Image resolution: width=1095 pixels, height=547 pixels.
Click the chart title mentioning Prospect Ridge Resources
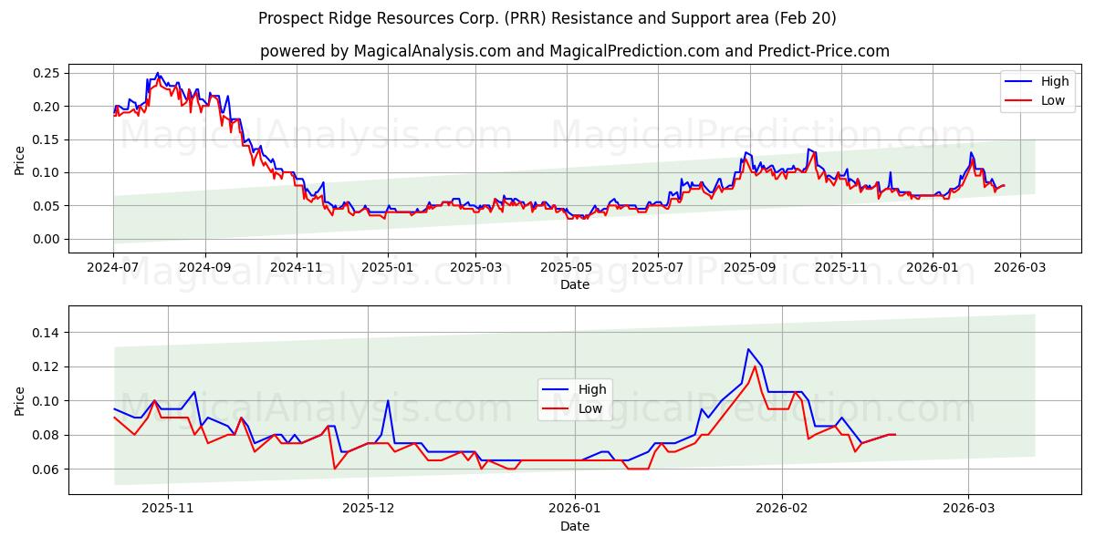[x=547, y=18]
